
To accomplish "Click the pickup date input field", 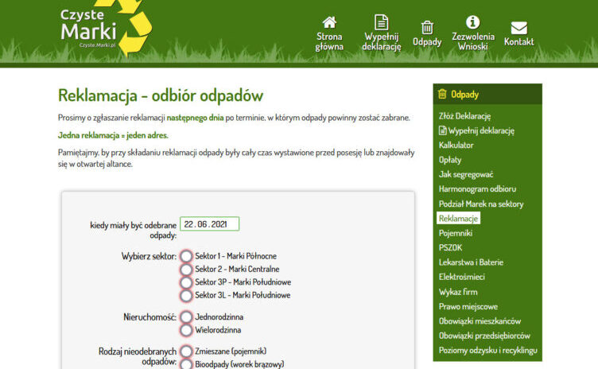I will click(209, 224).
